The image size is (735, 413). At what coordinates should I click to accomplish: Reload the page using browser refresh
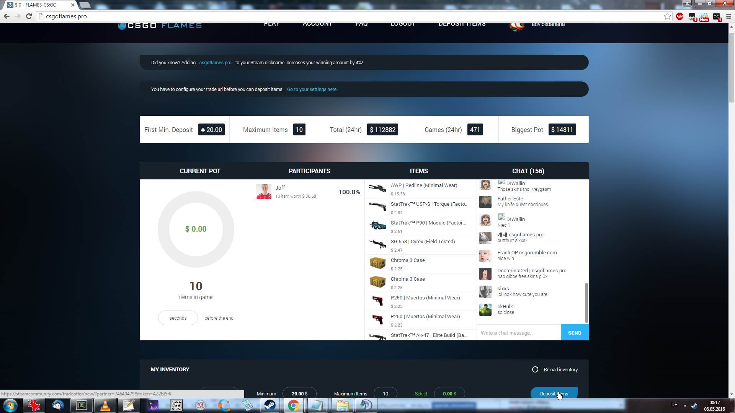coord(29,16)
